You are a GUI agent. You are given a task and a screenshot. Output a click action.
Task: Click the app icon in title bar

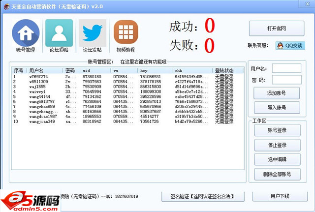(x=6, y=5)
